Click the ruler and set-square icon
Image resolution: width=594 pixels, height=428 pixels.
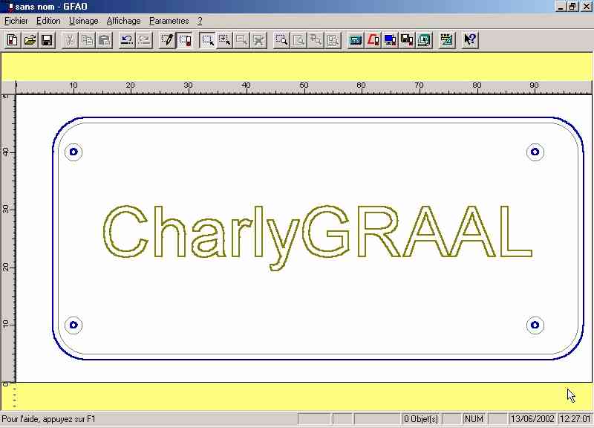tap(447, 40)
